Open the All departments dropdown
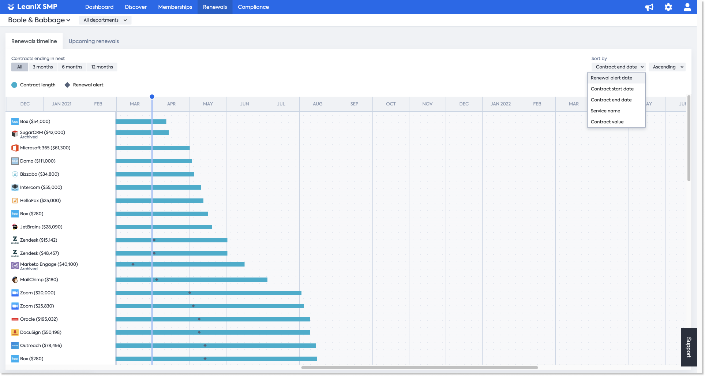 (x=105, y=20)
